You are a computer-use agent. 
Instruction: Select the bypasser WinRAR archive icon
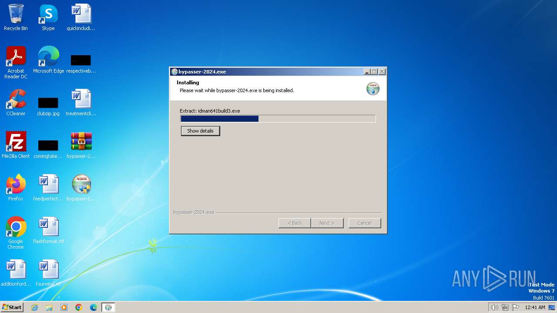pyautogui.click(x=81, y=145)
